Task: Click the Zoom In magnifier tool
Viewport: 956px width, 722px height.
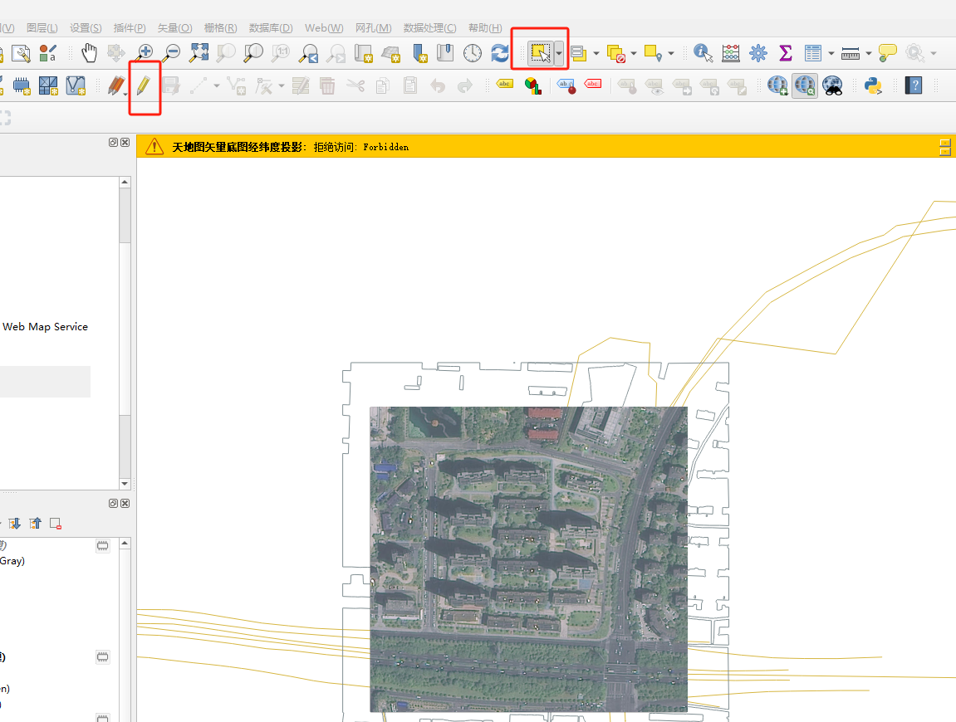Action: click(x=145, y=53)
